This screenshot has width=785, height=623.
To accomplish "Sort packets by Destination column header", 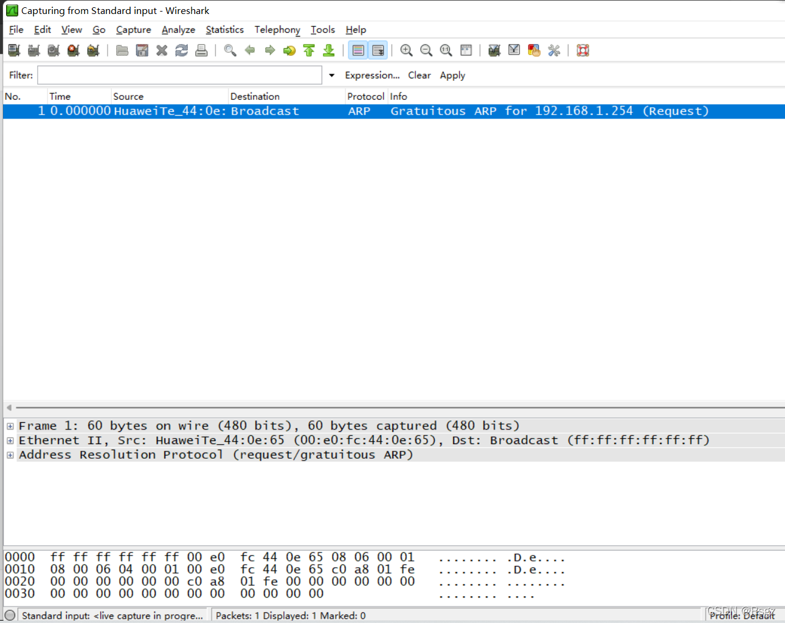I will pos(287,96).
